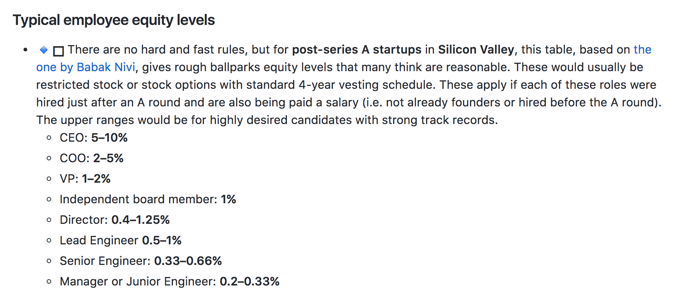This screenshot has height=295, width=676.
Task: Click the bold 0.33–0.66% value
Action: click(188, 261)
